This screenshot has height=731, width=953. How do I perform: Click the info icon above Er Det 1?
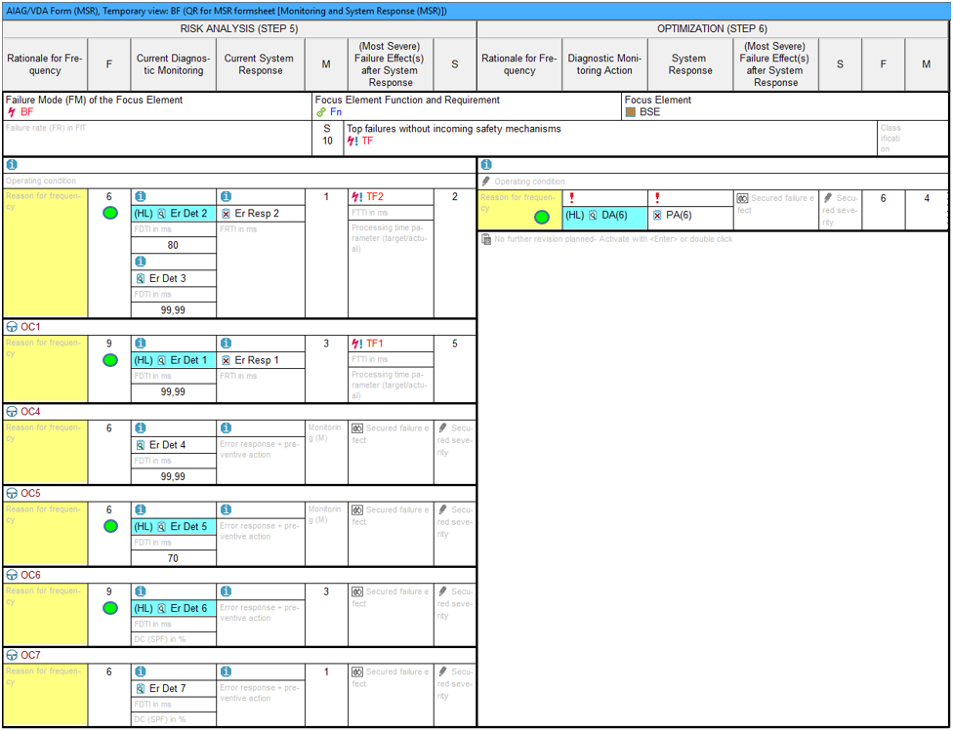[141, 344]
